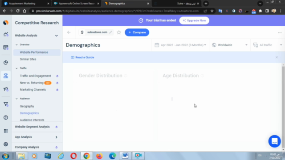Viewport: 285px width, 160px height.
Task: Go to browser home page icon
Action: pyautogui.click(x=24, y=11)
